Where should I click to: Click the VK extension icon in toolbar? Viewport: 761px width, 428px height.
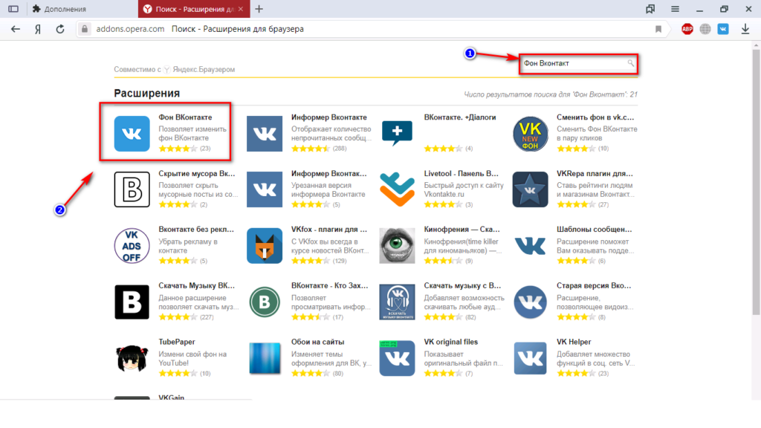[x=723, y=29]
